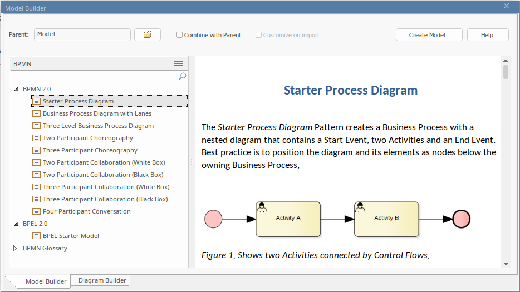Enable the Combine with Parent checkbox
This screenshot has height=292, width=520.
tap(180, 35)
